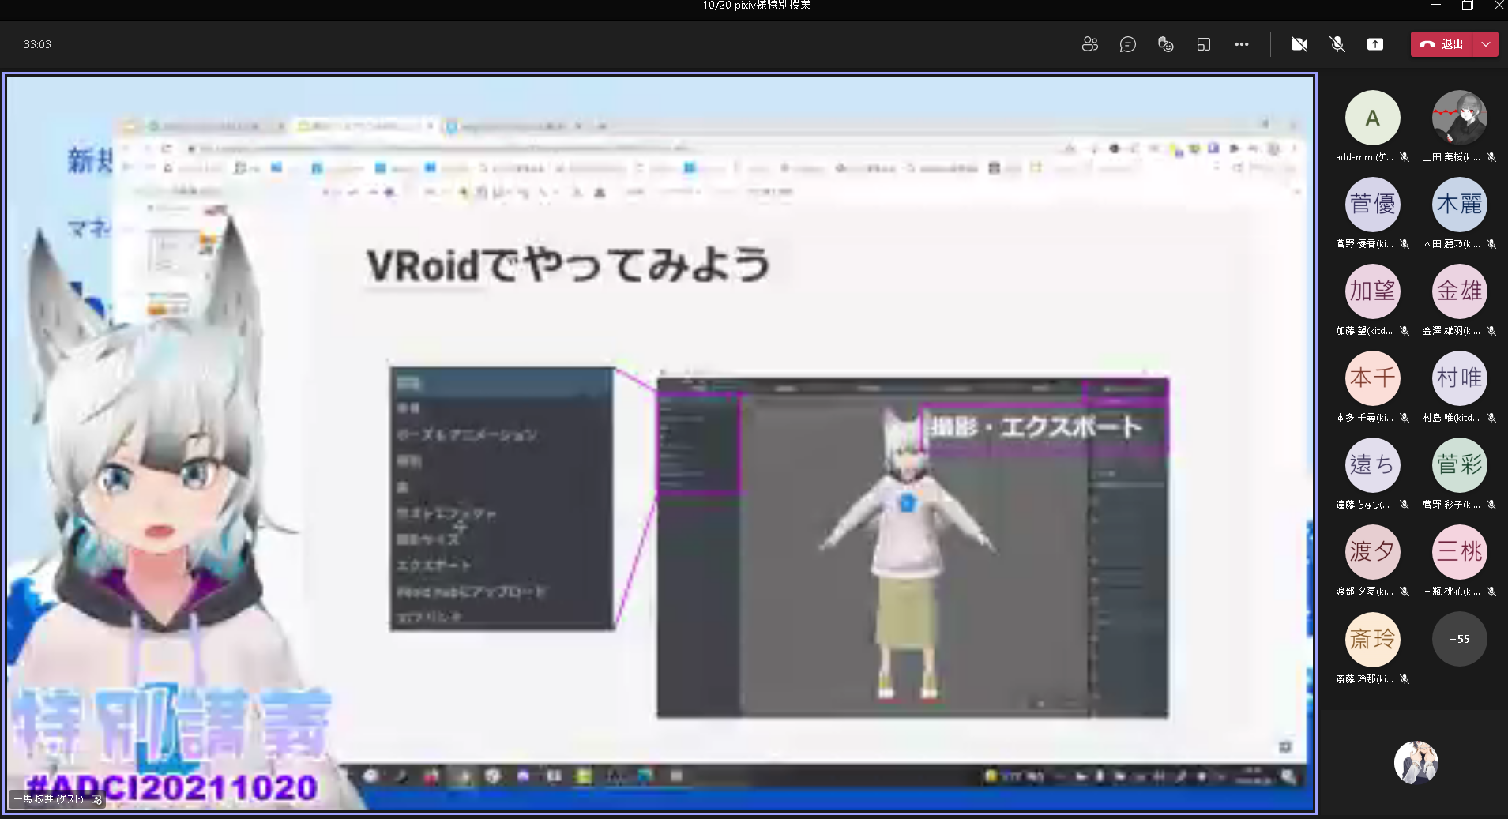This screenshot has height=819, width=1508.
Task: Select participant add-mm avatar A
Action: 1372,118
